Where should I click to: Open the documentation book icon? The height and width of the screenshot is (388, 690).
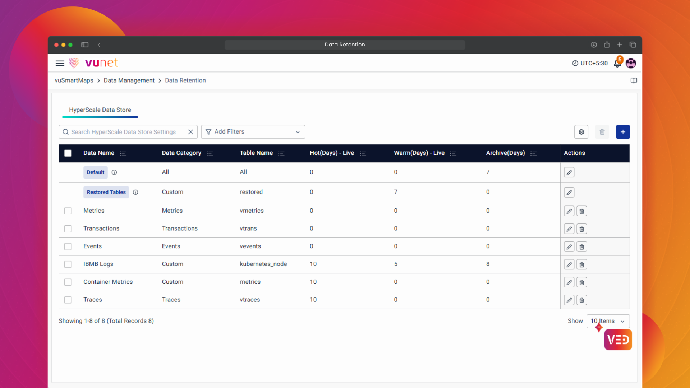point(634,80)
